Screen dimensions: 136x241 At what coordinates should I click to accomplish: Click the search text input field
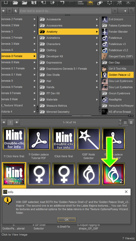click(x=65, y=11)
